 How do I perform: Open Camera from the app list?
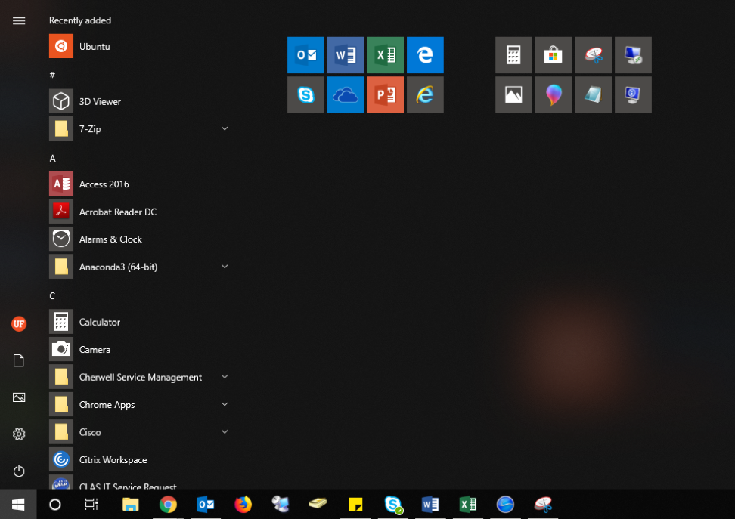point(141,350)
